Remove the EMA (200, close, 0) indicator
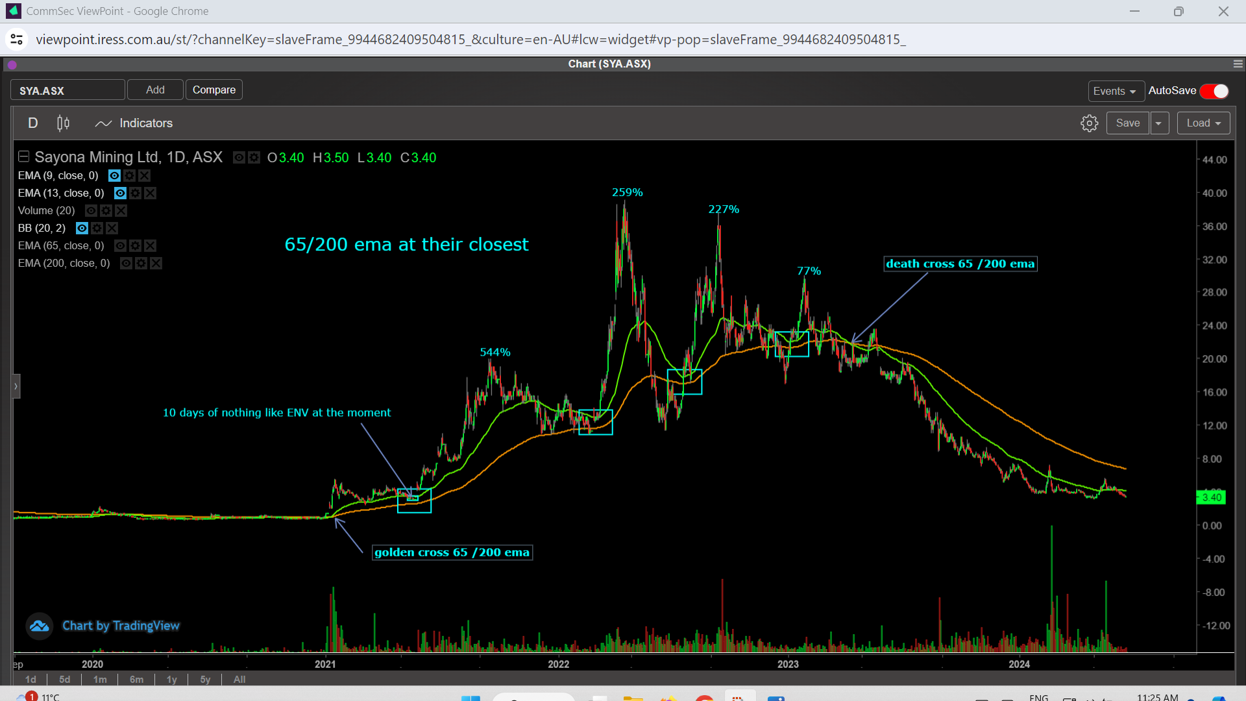Viewport: 1246px width, 701px height. (156, 264)
